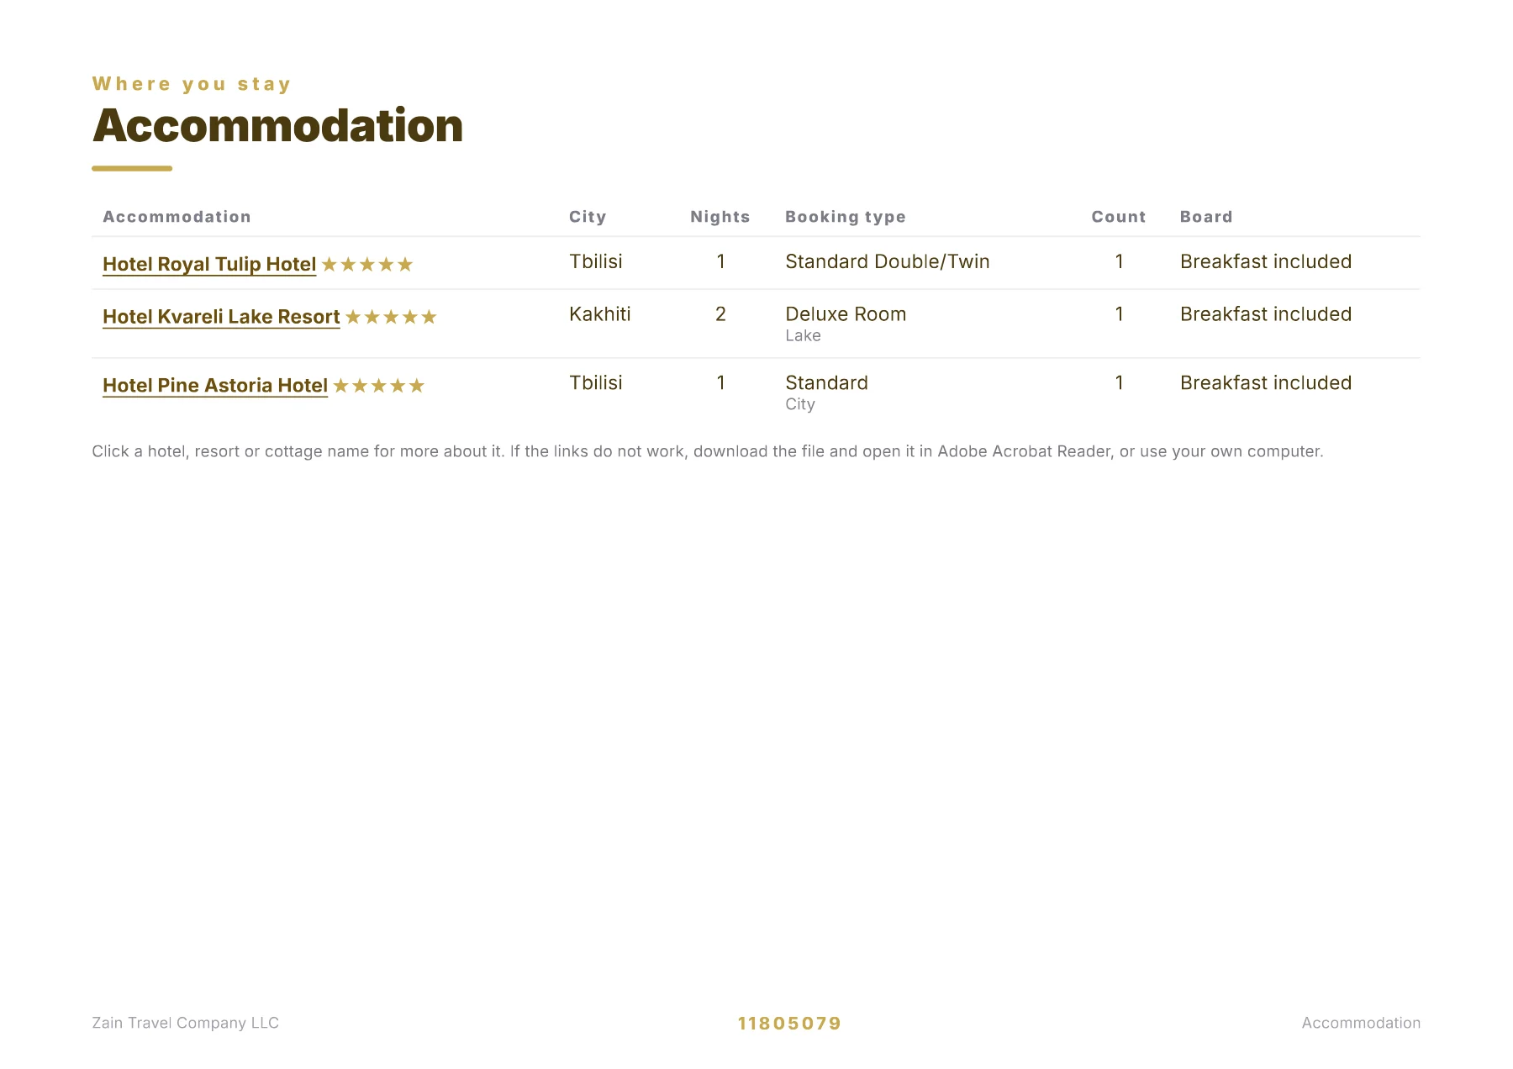
Task: Open the Hotel Kvareli Lake Resort link
Action: [x=221, y=317]
